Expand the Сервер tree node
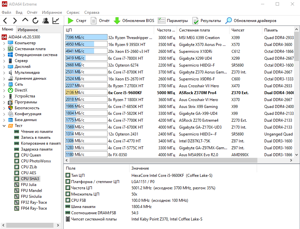 [x=4, y=61]
